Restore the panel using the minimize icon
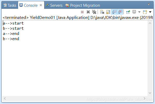Image resolution: width=155 pixels, height=104 pixels. click(149, 4)
